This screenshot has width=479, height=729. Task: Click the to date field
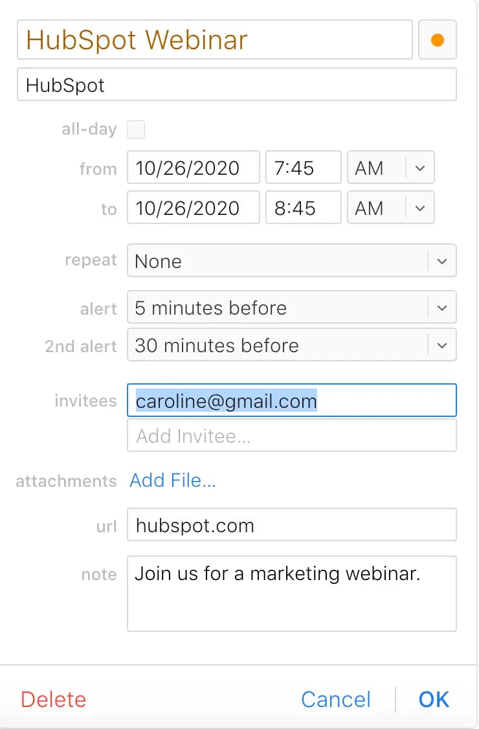click(x=193, y=208)
